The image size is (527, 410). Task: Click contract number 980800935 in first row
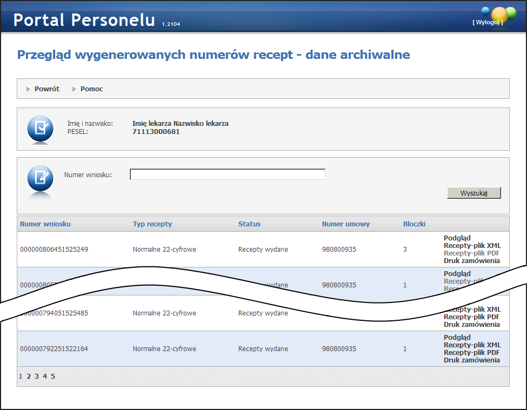point(339,250)
